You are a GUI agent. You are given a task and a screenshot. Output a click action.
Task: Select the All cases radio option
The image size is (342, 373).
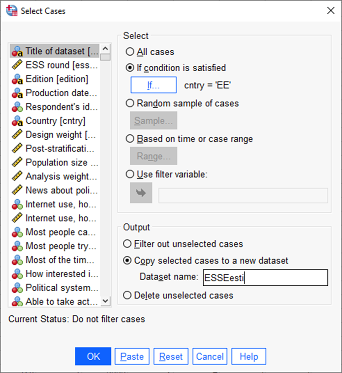(x=130, y=52)
